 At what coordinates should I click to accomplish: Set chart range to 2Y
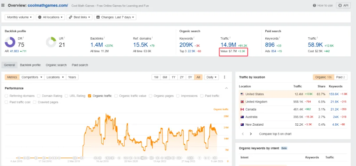182,77
